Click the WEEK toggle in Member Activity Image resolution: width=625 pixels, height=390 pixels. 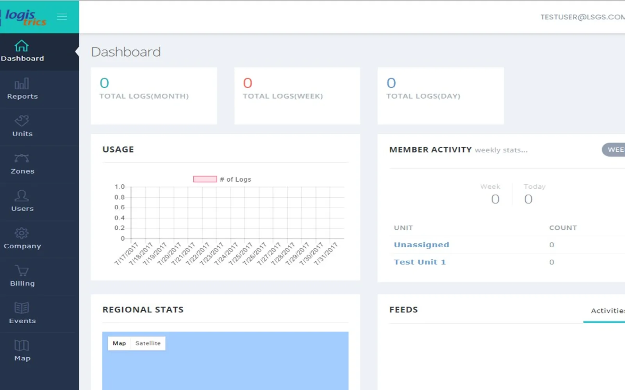pos(614,150)
